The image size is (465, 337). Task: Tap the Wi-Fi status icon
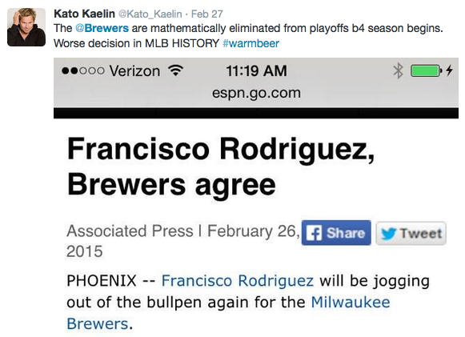[x=175, y=70]
